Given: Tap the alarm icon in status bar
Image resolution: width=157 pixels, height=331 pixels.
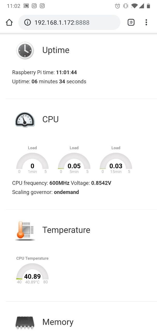Looking at the screenshot, I should tap(118, 6).
